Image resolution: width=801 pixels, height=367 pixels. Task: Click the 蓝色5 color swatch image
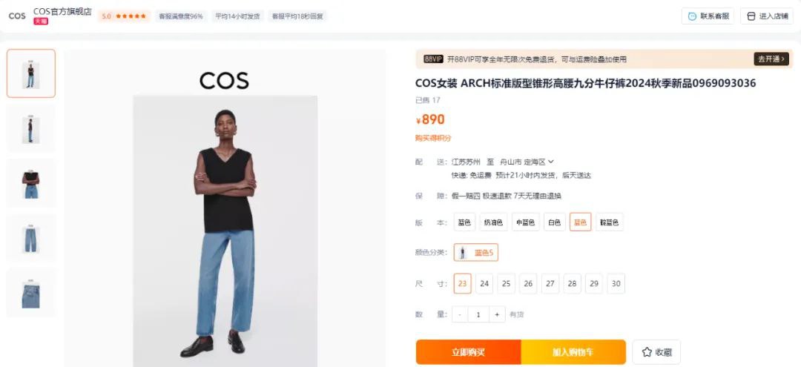click(x=462, y=252)
